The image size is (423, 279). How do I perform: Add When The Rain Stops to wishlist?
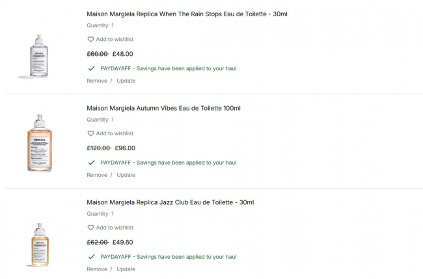click(115, 40)
